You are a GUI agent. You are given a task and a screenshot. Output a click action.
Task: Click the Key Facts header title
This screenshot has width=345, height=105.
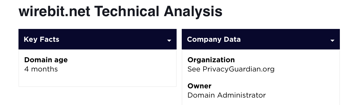click(x=41, y=39)
